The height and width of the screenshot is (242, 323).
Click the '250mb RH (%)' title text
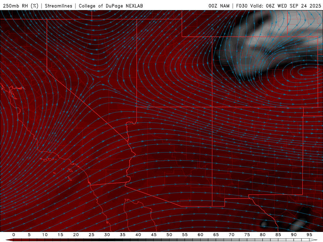click(x=21, y=6)
